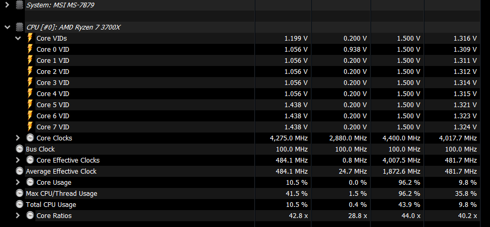
Task: Select the Max CPU/Thread Usage label
Action: [x=61, y=194]
